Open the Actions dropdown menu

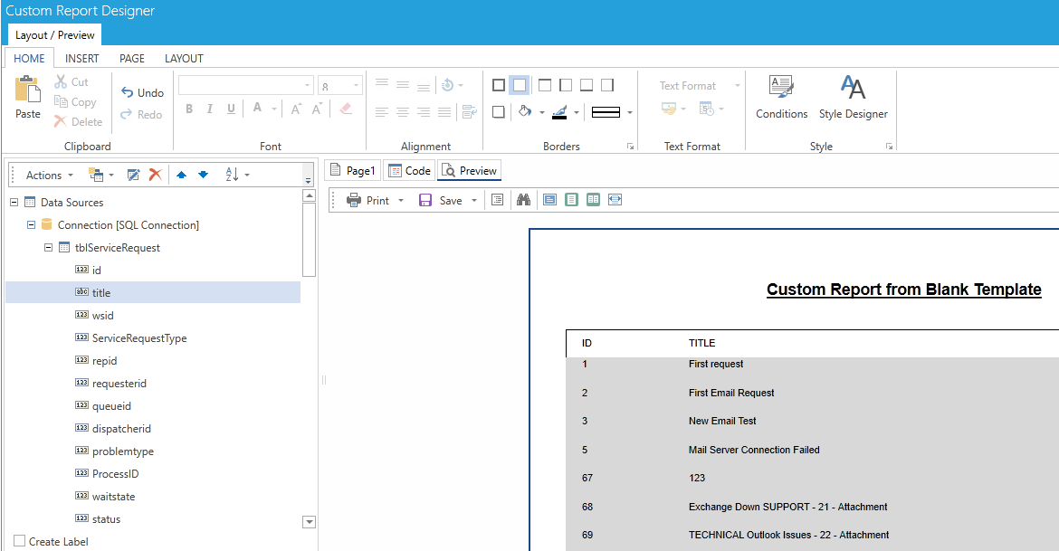(x=49, y=175)
